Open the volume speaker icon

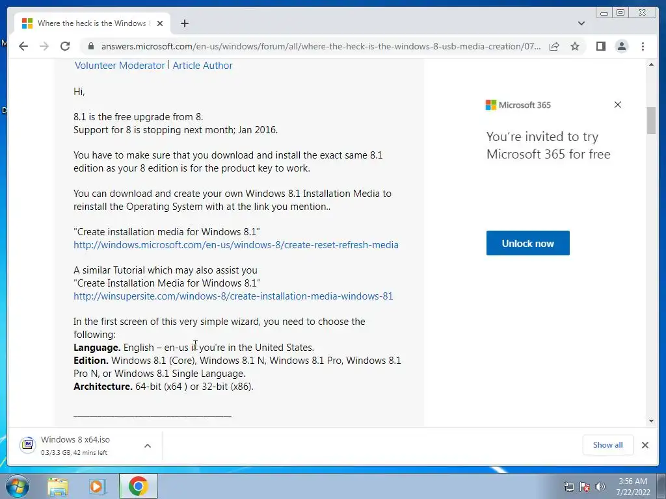coord(600,487)
